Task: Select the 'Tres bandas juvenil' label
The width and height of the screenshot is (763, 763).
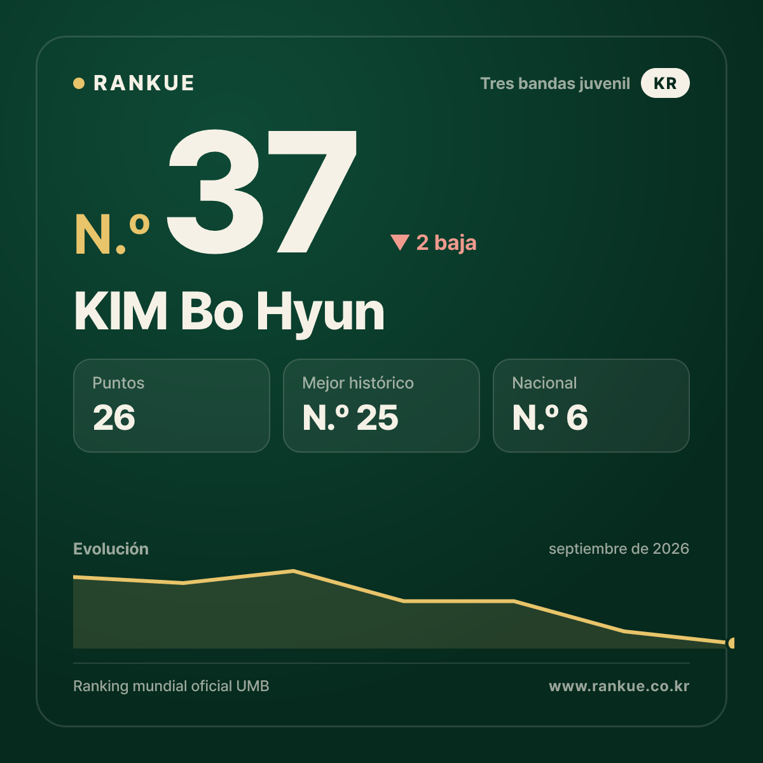Action: pyautogui.click(x=555, y=83)
